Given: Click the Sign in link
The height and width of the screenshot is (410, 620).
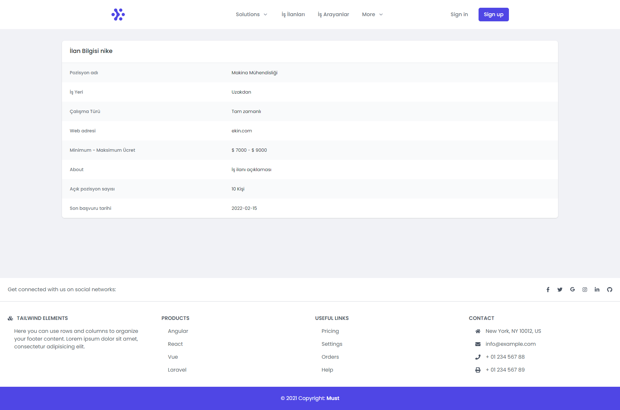Looking at the screenshot, I should pyautogui.click(x=459, y=14).
